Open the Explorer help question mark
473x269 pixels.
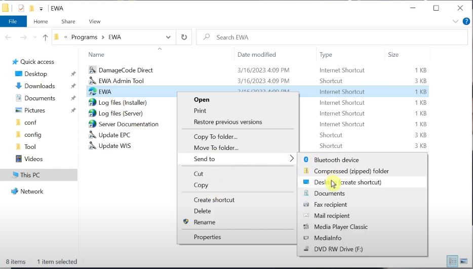coord(466,21)
